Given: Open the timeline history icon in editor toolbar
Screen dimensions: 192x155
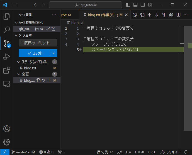Looking at the screenshot, I should (135, 15).
